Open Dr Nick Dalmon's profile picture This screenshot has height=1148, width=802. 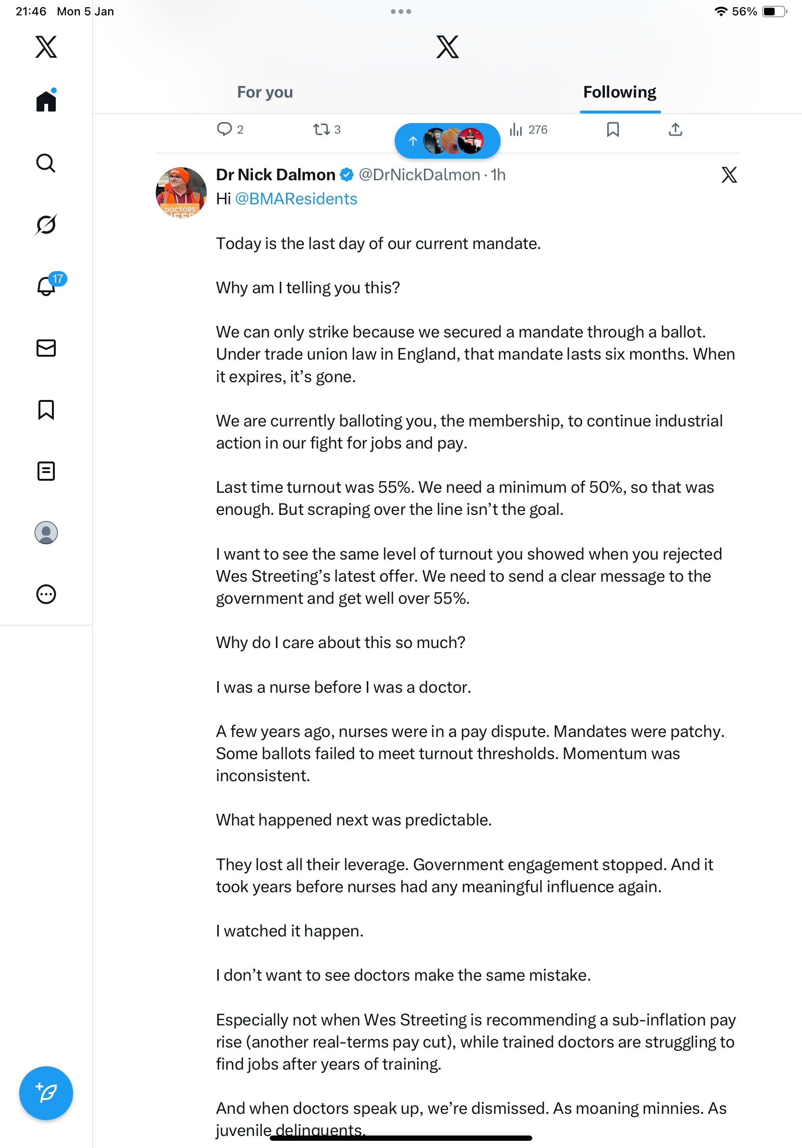coord(181,192)
